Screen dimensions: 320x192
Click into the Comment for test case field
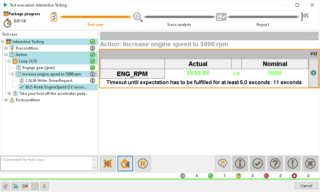[x=46, y=164]
